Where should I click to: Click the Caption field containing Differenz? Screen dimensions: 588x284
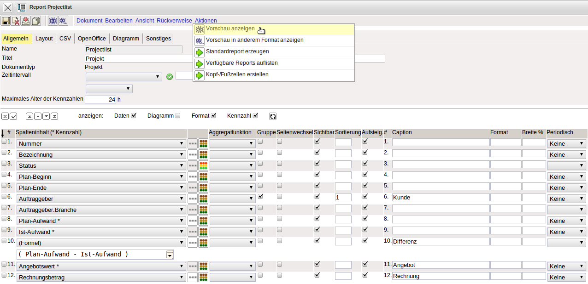pyautogui.click(x=441, y=241)
